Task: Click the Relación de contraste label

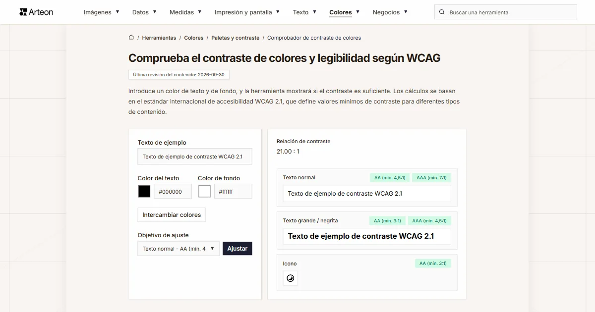Action: [303, 141]
